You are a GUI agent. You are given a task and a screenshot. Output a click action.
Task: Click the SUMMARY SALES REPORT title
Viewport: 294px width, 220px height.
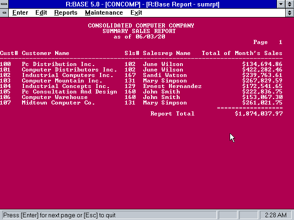coord(139,31)
